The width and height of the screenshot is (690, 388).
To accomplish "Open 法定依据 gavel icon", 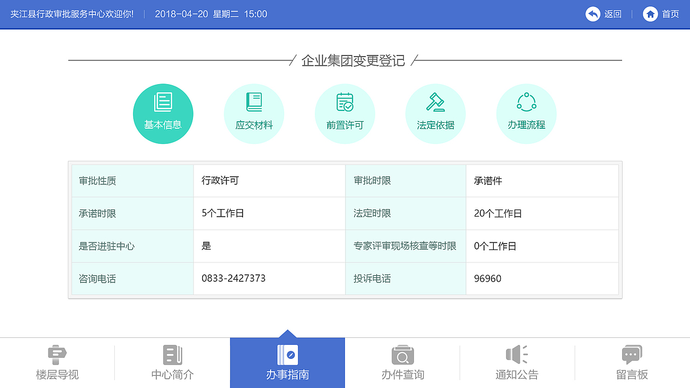I will (436, 102).
